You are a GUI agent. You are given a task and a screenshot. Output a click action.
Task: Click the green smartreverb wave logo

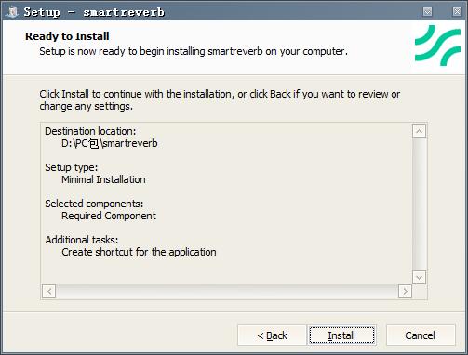pyautogui.click(x=437, y=46)
